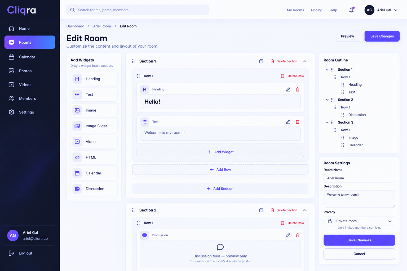
Task: Select the HTML widget icon
Action: (77, 157)
